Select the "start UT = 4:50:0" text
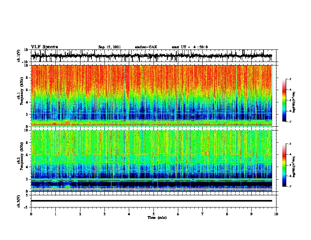Screen dimensions: 311x240 pos(190,47)
